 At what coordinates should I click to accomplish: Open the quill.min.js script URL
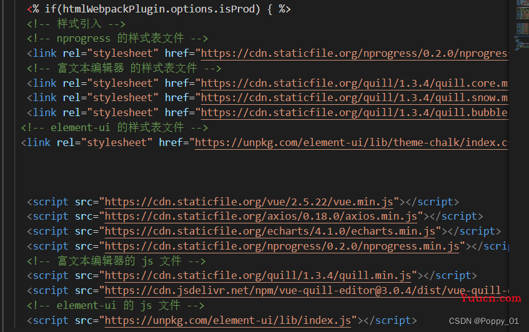coord(258,276)
